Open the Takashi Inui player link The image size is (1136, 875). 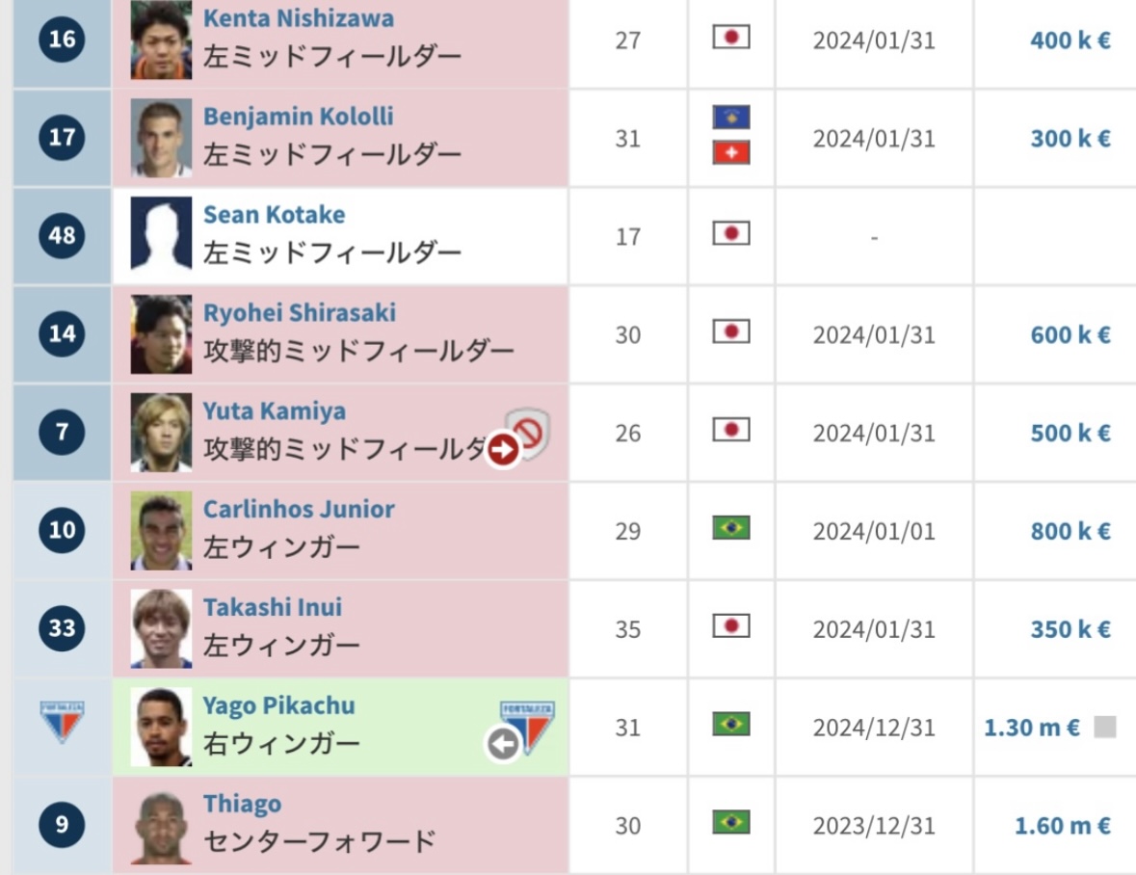coord(273,607)
